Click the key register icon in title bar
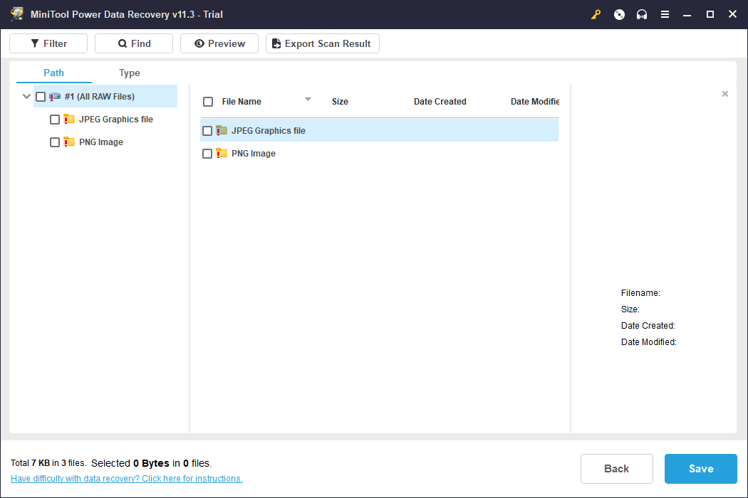Image resolution: width=748 pixels, height=498 pixels. (x=596, y=14)
